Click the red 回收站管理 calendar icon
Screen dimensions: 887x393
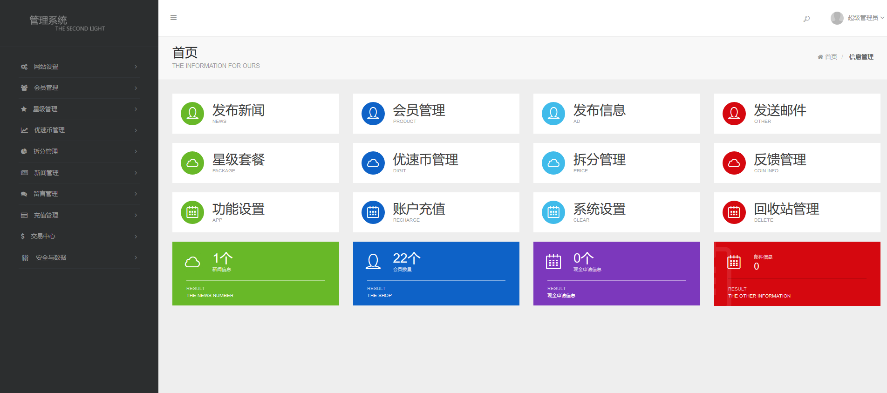[734, 212]
